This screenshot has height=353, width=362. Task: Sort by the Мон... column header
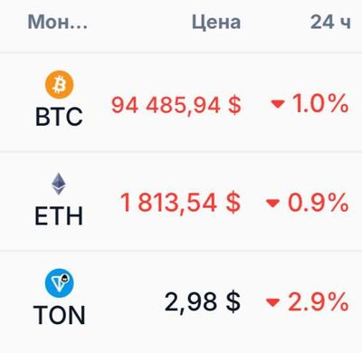58,22
